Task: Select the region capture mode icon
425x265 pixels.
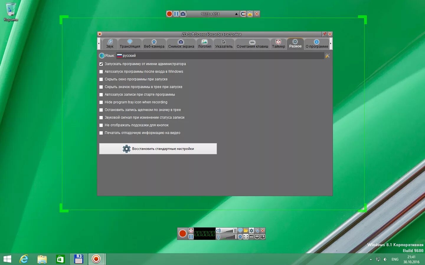Action: [x=246, y=236]
